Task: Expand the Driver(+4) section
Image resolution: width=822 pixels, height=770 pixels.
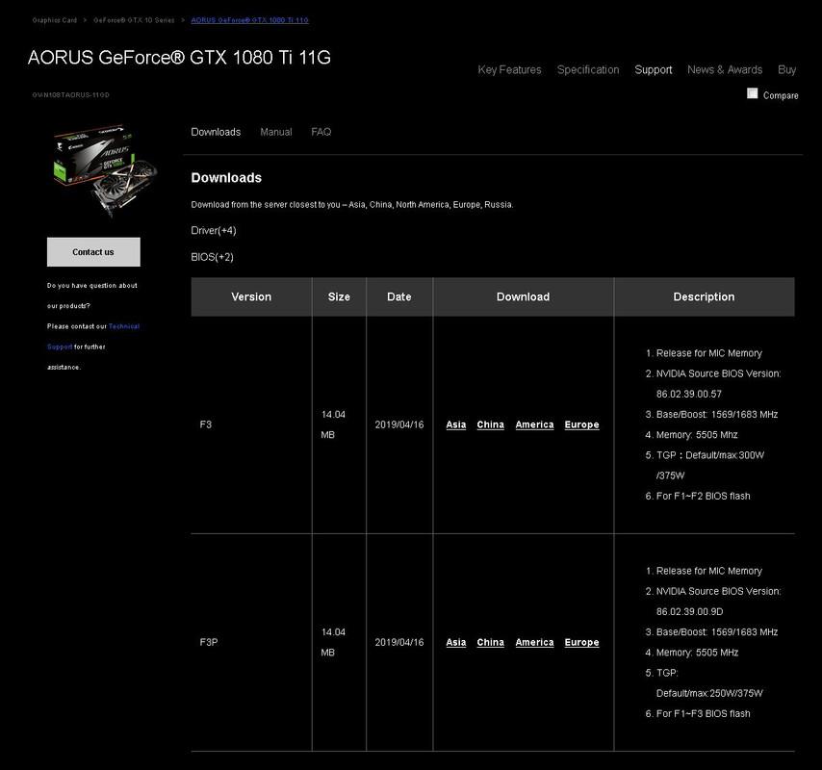Action: [x=214, y=231]
